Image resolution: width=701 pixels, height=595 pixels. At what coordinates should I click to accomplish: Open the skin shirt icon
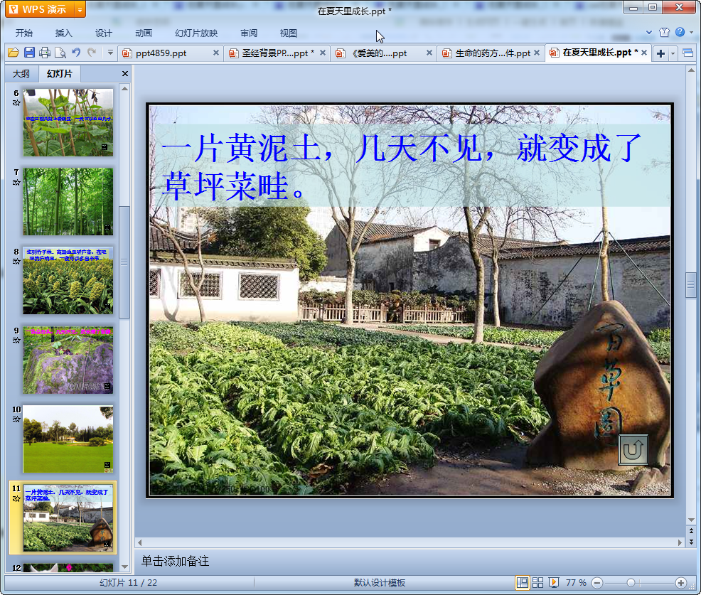tap(664, 32)
